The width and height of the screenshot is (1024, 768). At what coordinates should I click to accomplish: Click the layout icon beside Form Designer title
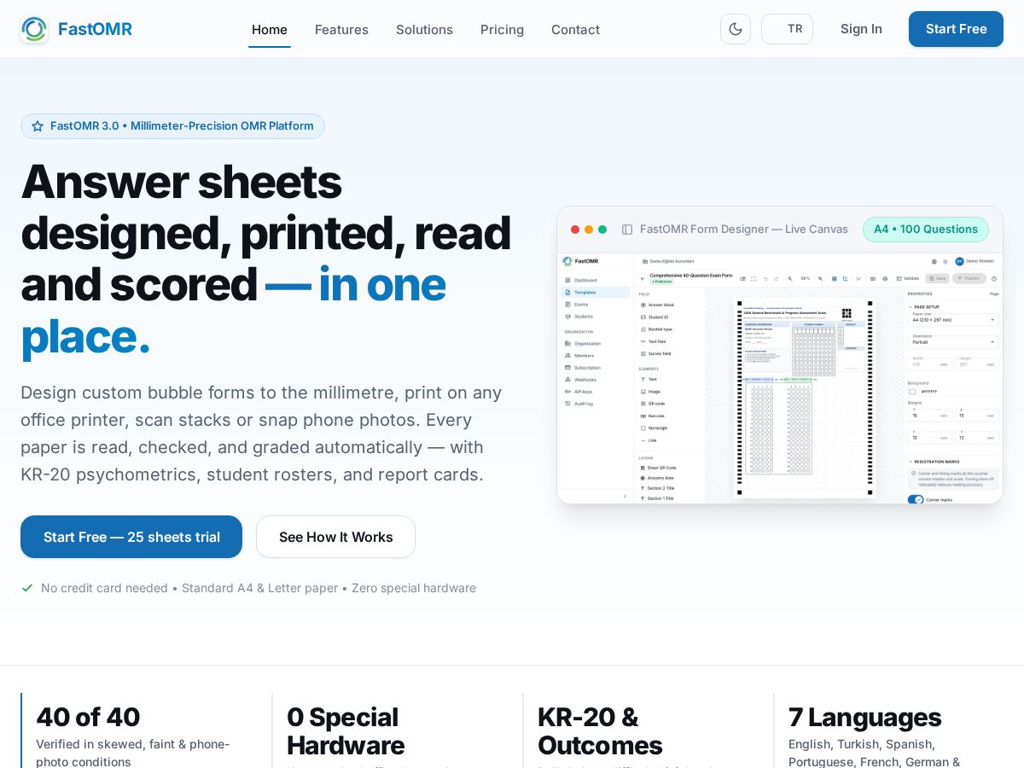click(x=627, y=230)
